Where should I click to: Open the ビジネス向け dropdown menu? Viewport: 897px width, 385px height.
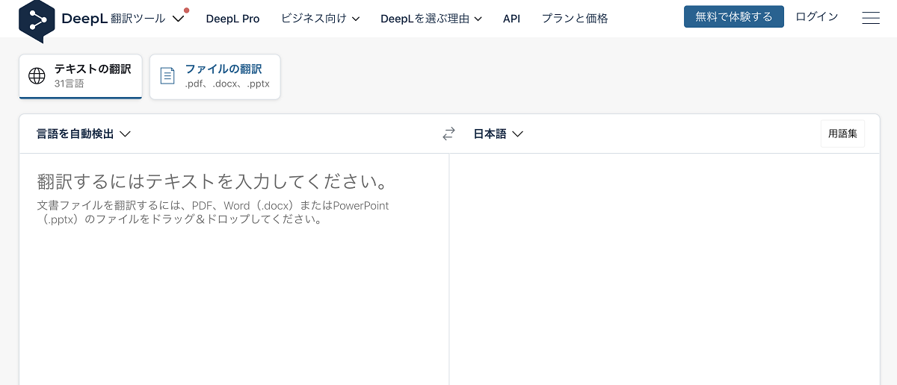pos(320,19)
